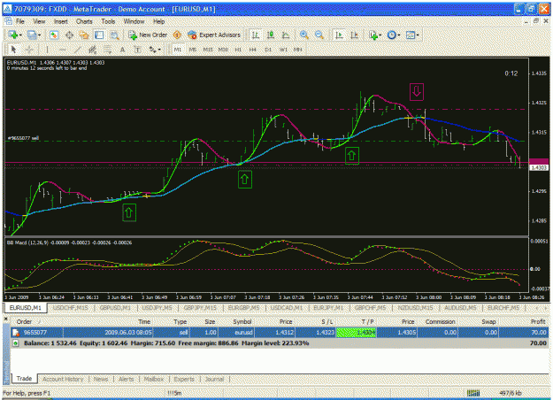Click the connection status bars indicator
Viewport: 553px width, 400px height.
coord(473,393)
